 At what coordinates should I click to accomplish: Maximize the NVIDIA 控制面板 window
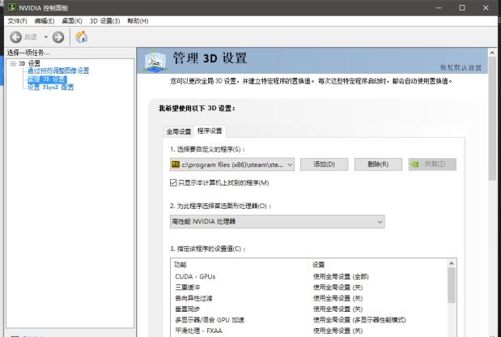pos(462,7)
